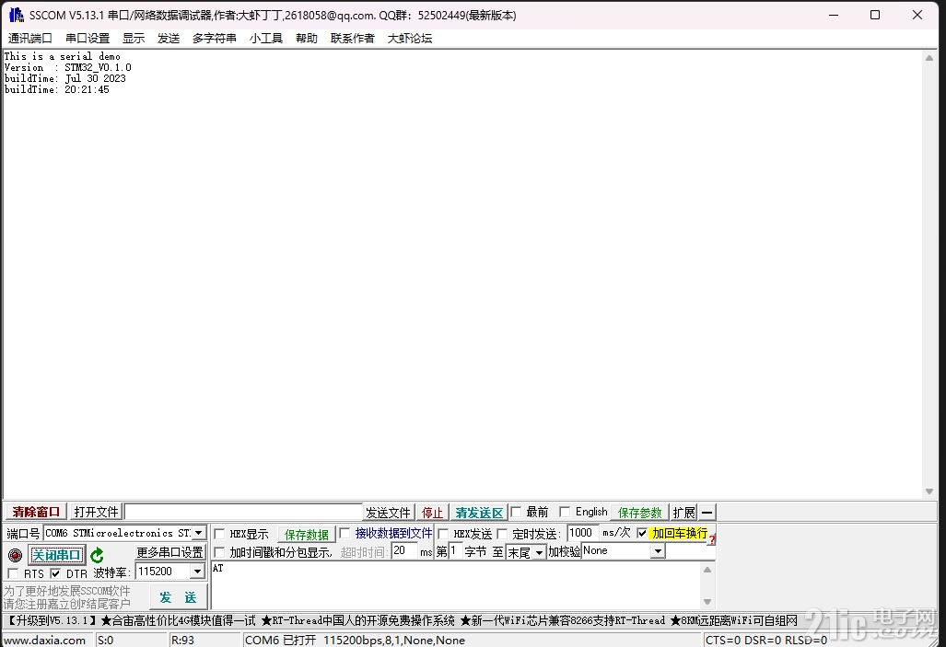The width and height of the screenshot is (946, 647).
Task: Toggle the HEX显示 checkbox
Action: [219, 534]
